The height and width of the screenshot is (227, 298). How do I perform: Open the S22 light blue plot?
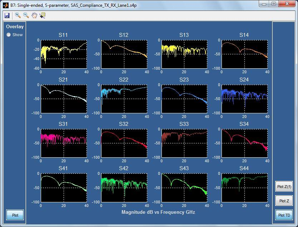pos(124,99)
